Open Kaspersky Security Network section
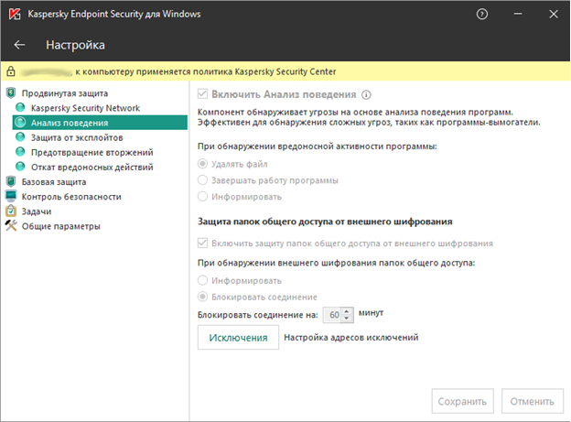The width and height of the screenshot is (571, 422). (x=85, y=108)
